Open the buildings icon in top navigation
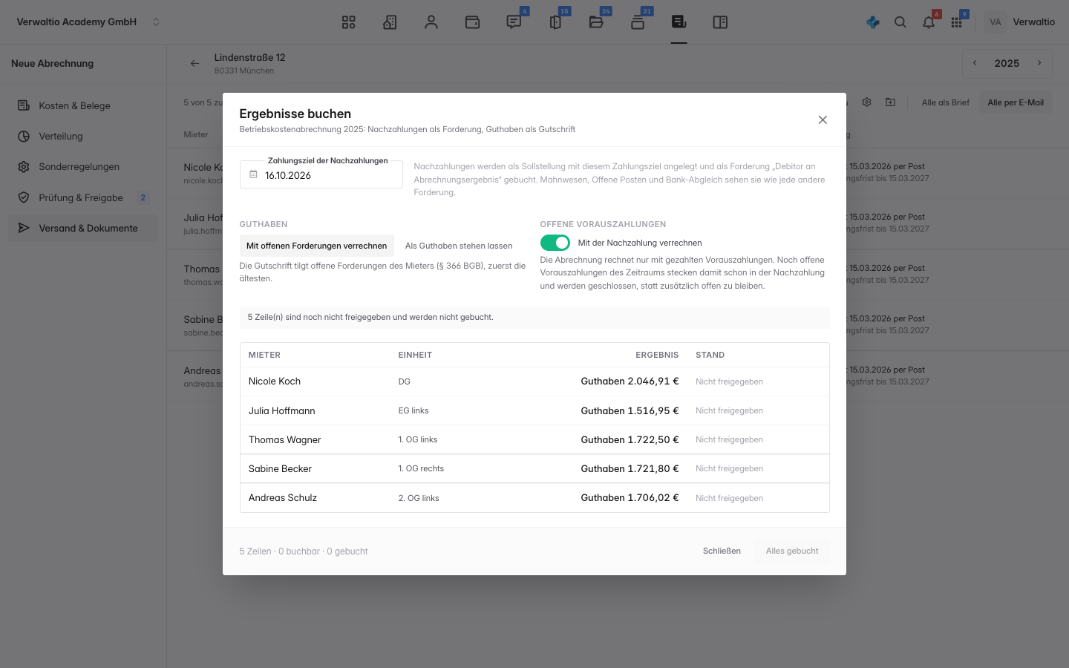1069x668 pixels. [390, 22]
